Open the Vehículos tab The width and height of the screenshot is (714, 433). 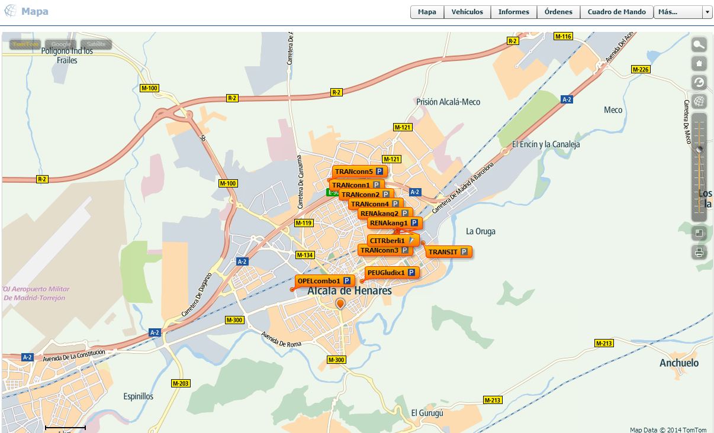[467, 12]
